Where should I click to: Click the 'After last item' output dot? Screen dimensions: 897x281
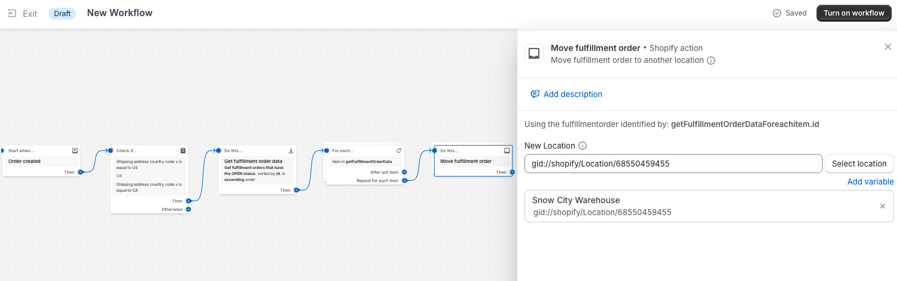pyautogui.click(x=404, y=172)
